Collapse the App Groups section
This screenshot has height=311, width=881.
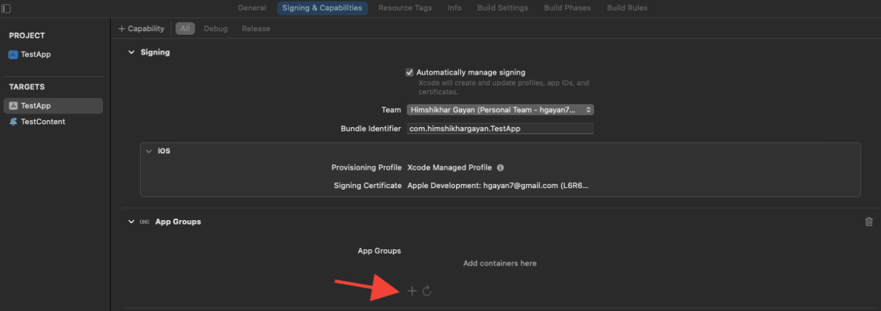coord(130,222)
